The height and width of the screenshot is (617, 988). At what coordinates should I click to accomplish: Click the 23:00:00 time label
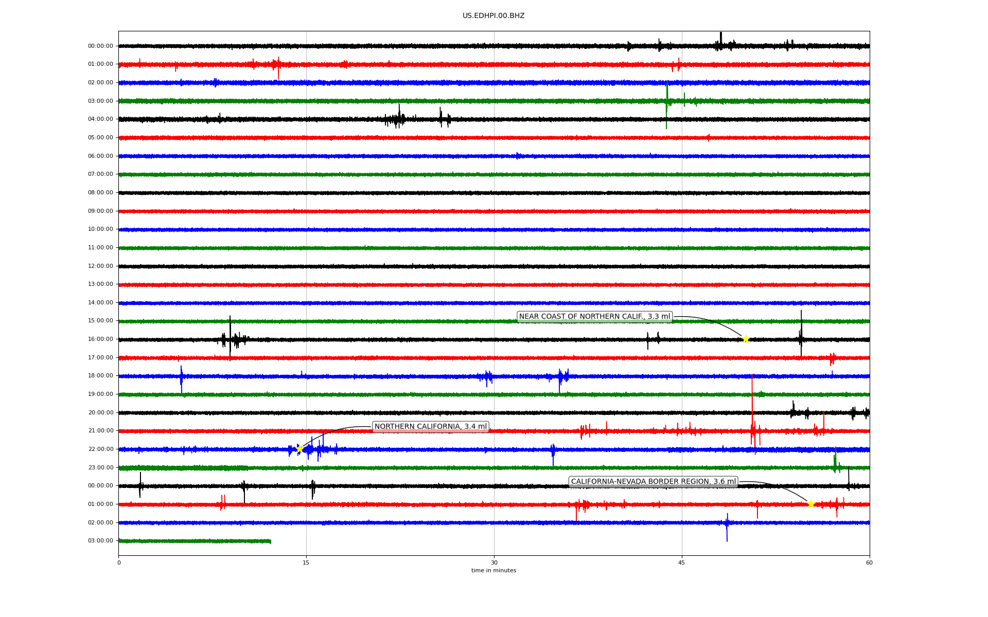[100, 468]
